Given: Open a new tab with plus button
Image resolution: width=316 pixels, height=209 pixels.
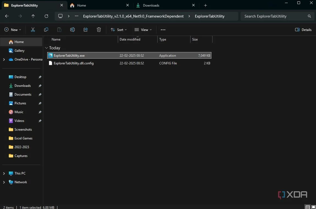Looking at the screenshot, I should pyautogui.click(x=205, y=5).
